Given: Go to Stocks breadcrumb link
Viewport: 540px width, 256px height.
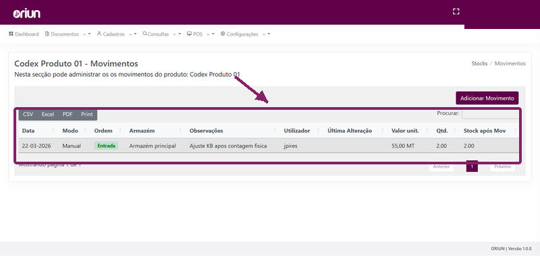Looking at the screenshot, I should click(479, 63).
